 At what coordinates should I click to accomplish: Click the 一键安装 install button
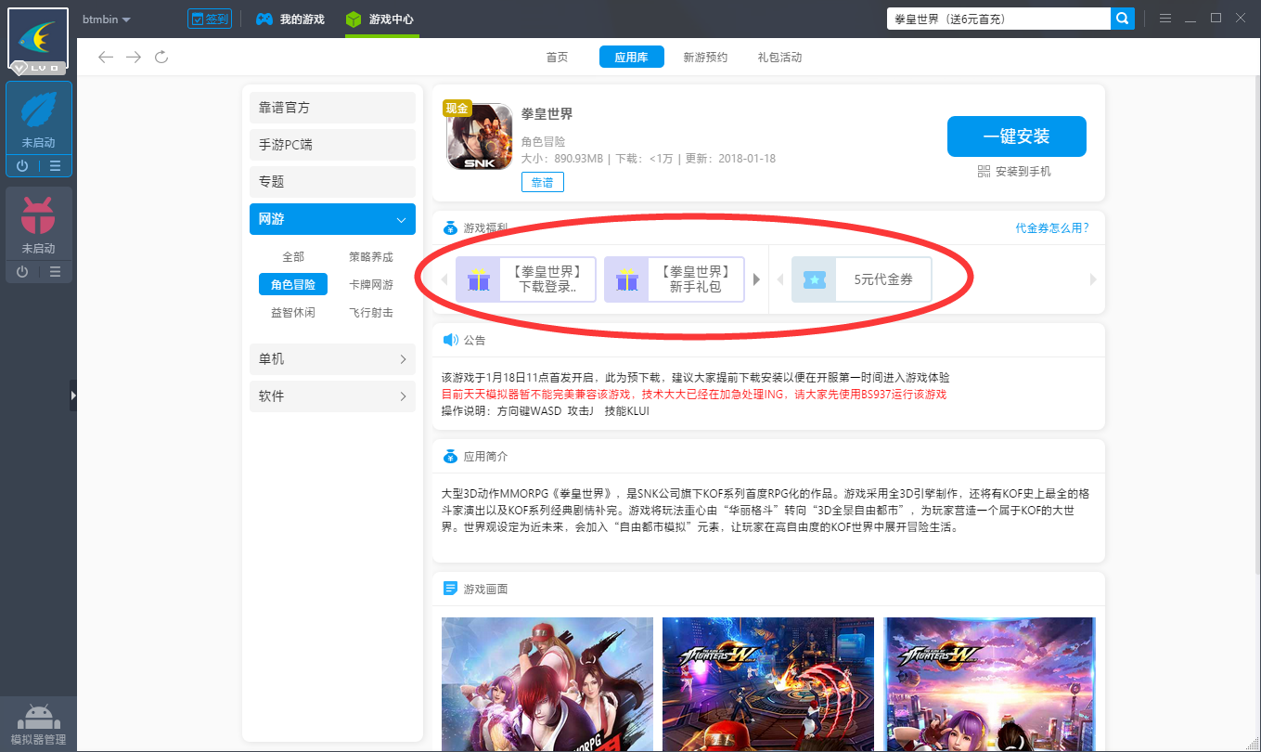click(x=1016, y=136)
